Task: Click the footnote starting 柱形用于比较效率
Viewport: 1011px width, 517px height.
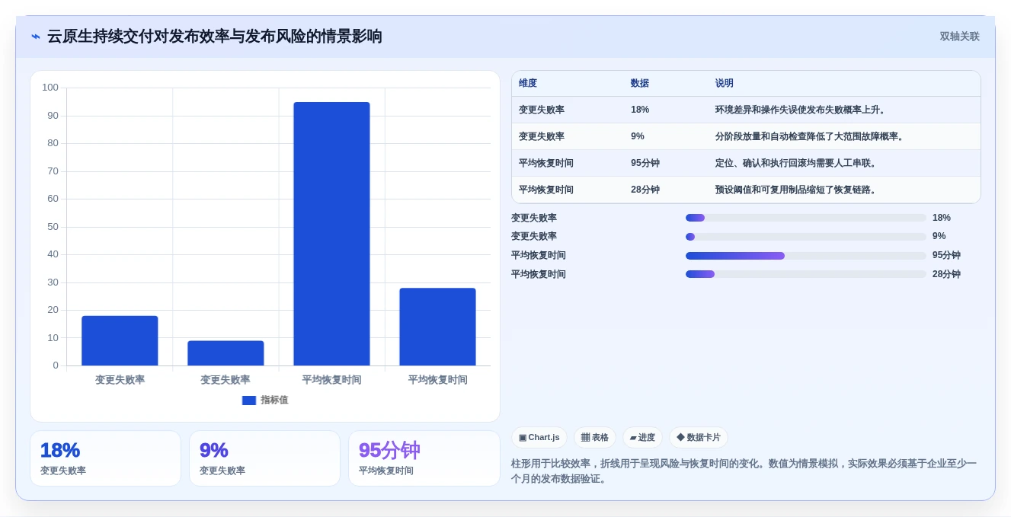Action: pyautogui.click(x=745, y=471)
